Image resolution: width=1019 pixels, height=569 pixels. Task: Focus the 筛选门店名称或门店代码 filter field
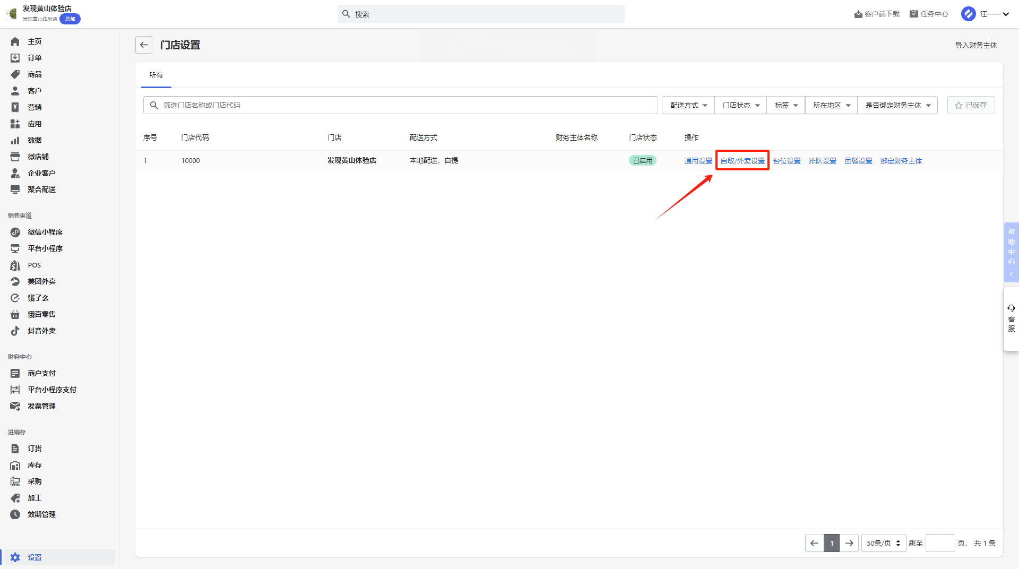[401, 105]
